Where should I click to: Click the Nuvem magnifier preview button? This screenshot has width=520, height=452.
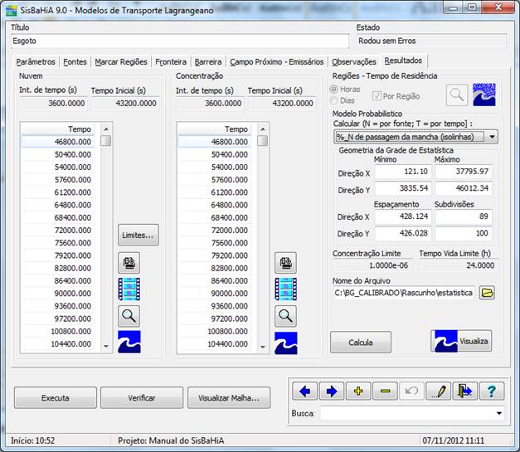point(129,316)
